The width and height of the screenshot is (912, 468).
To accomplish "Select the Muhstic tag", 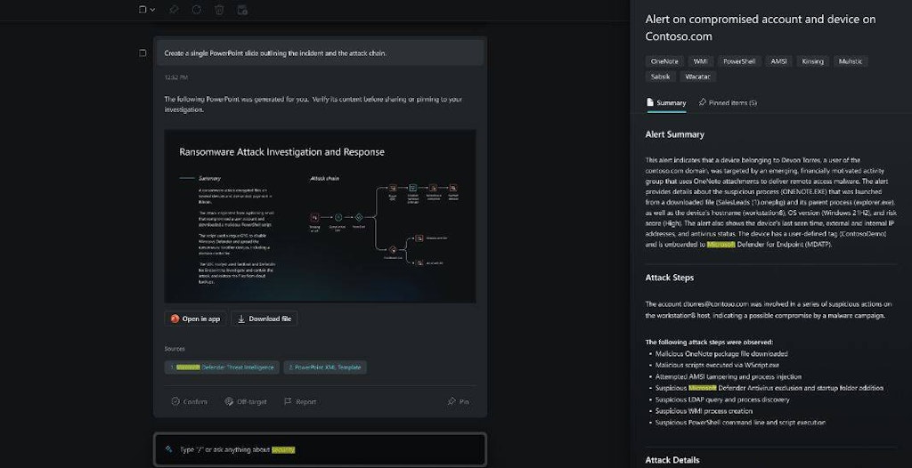I will [851, 61].
